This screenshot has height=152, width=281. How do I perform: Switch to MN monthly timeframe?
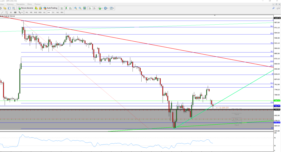62,12
